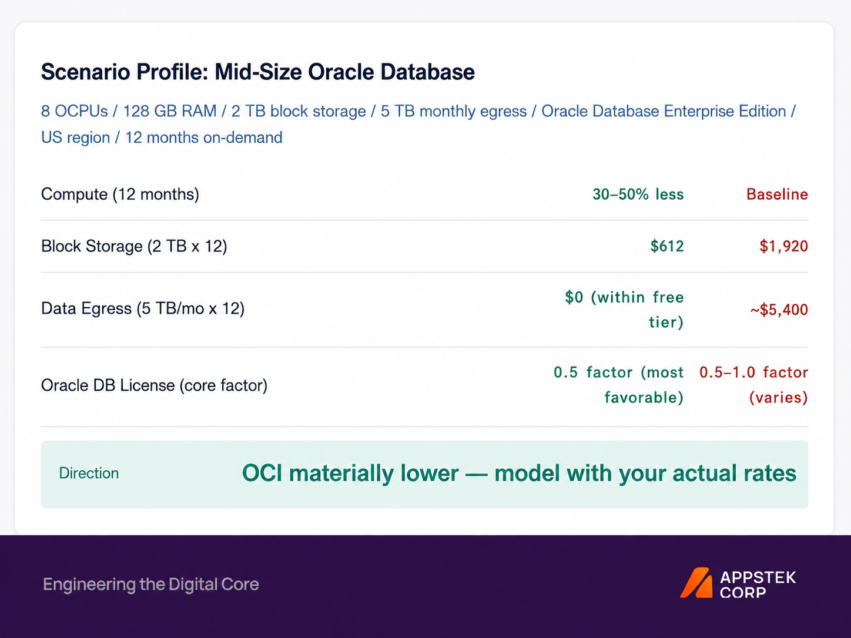Click the 0.5 factor most favorable text
Screen dimensions: 851x638
click(619, 385)
